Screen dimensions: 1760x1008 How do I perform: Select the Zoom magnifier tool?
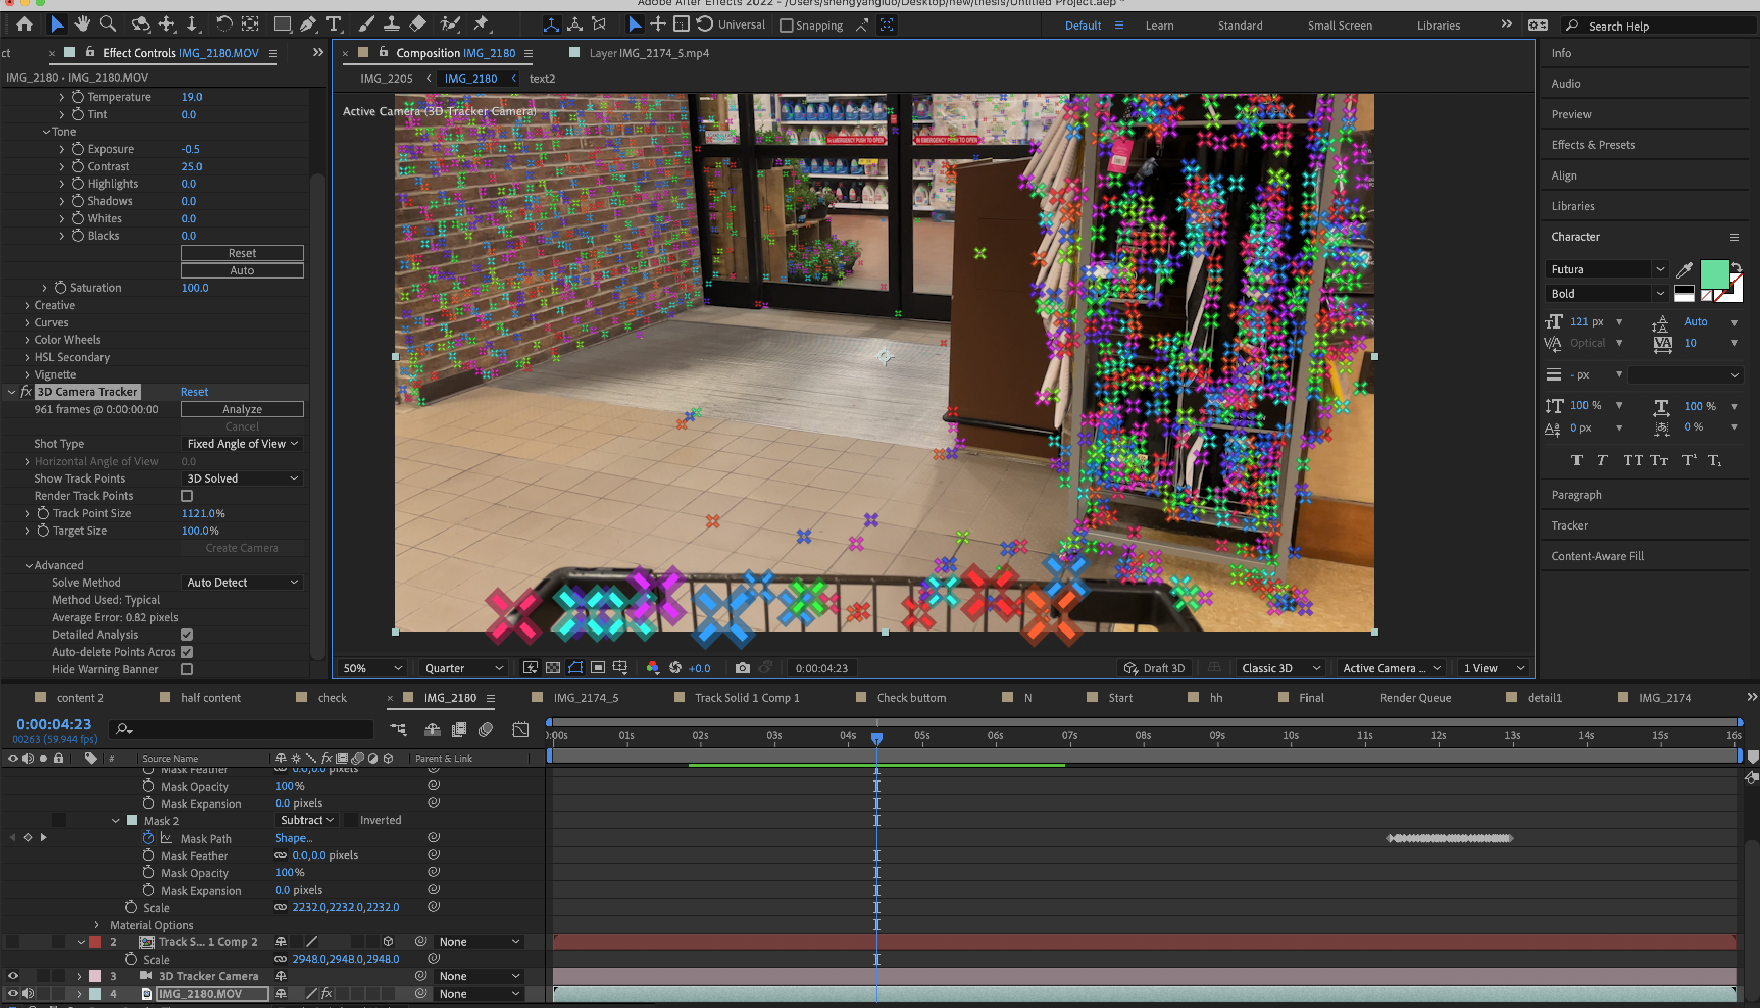tap(108, 25)
